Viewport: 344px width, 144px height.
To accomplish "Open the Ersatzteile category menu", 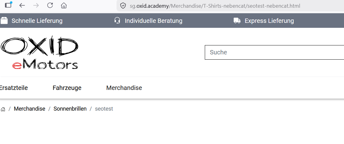I will [x=14, y=88].
